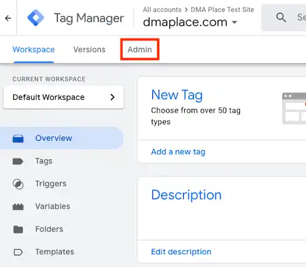Click the Tags label icon
Viewport: 306px width, 267px height.
pos(18,162)
